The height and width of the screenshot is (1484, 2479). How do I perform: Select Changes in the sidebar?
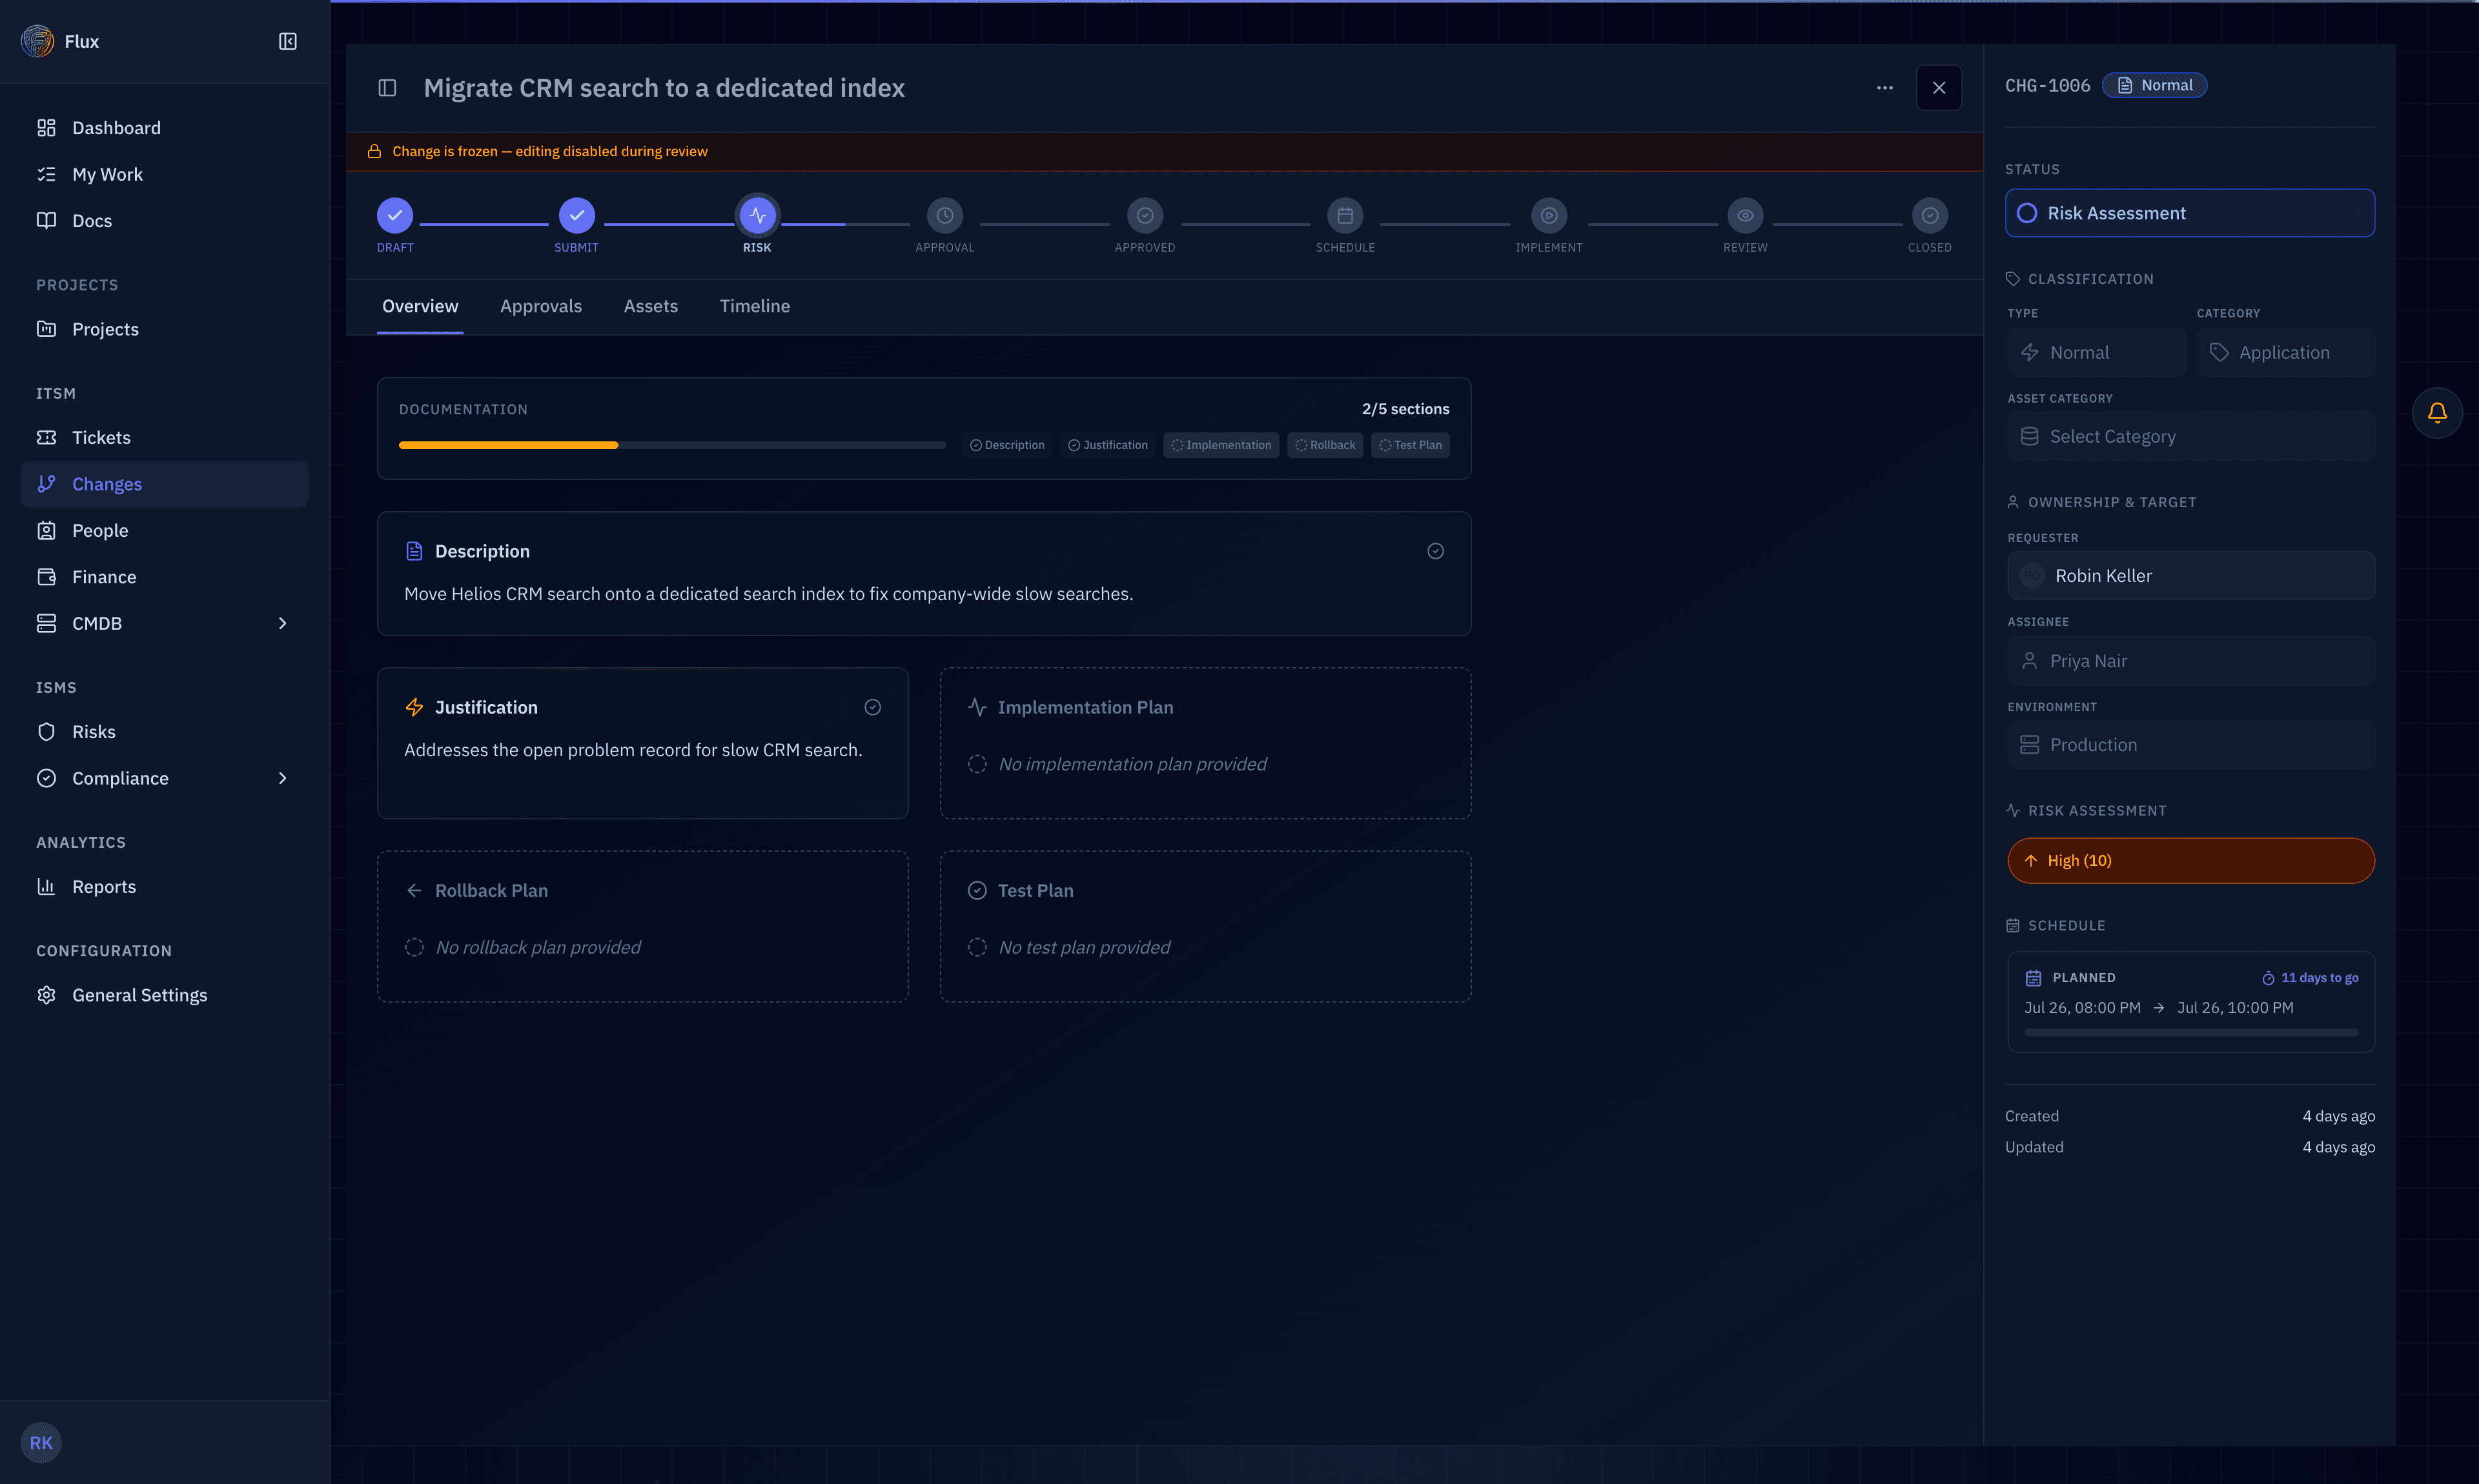point(164,484)
